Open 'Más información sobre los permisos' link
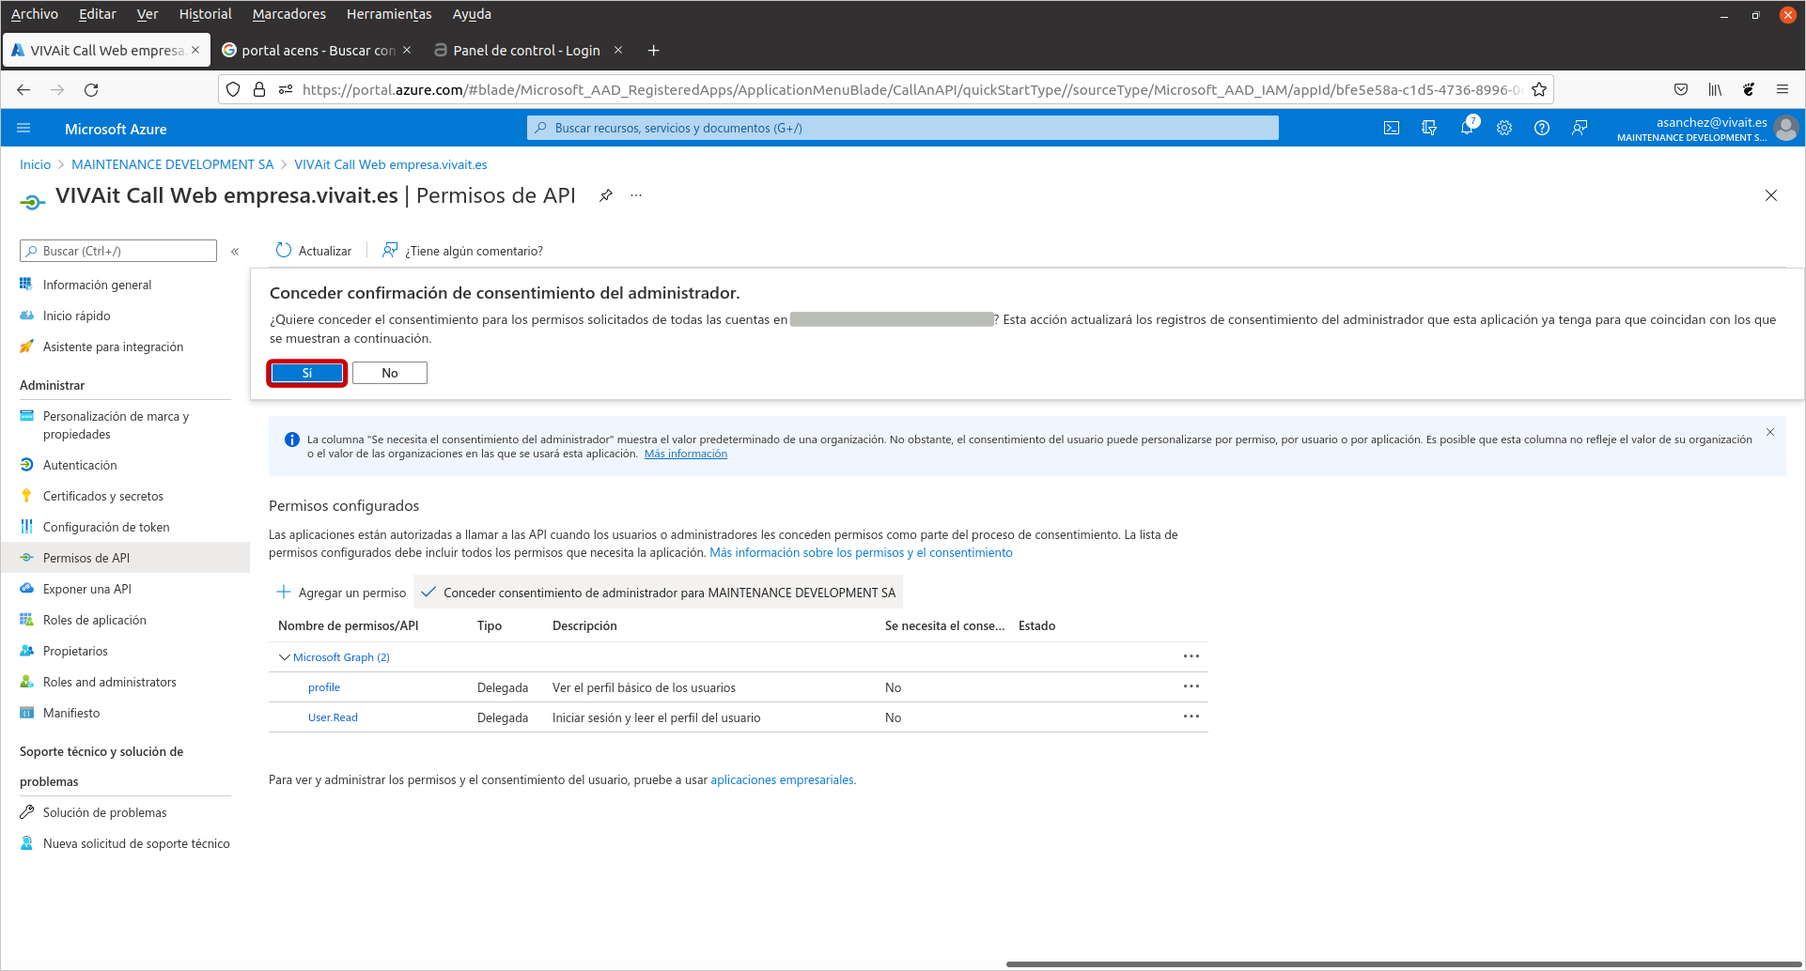This screenshot has width=1806, height=971. (x=861, y=553)
